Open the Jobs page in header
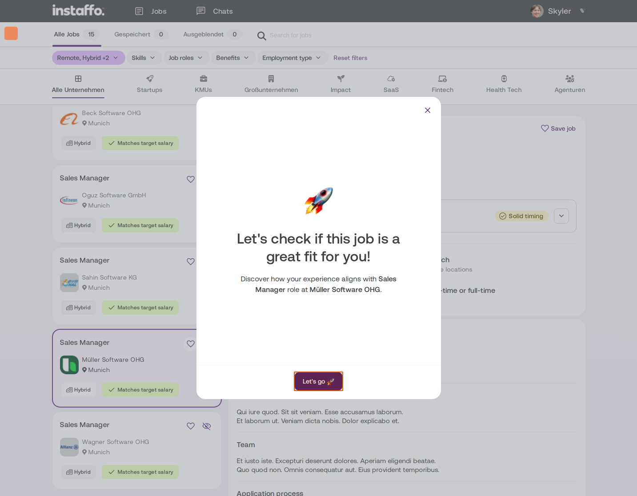 [151, 11]
